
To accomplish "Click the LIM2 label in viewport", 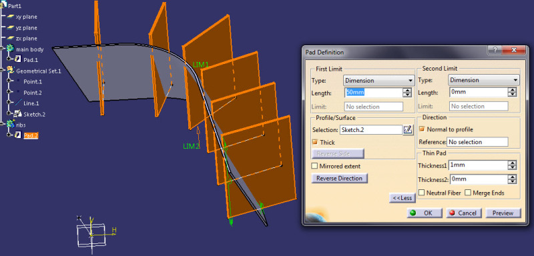I will 191,146.
